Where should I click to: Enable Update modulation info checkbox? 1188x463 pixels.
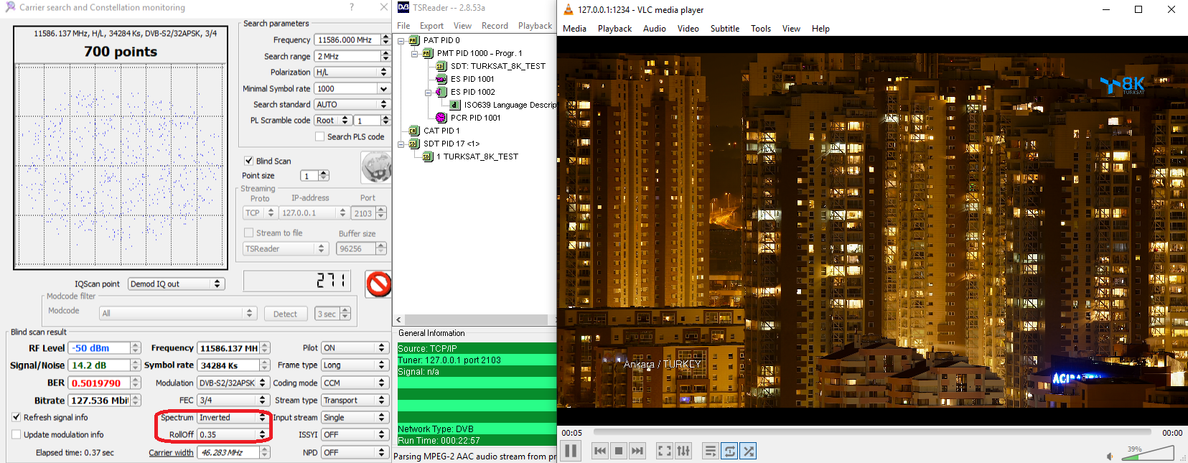point(16,434)
